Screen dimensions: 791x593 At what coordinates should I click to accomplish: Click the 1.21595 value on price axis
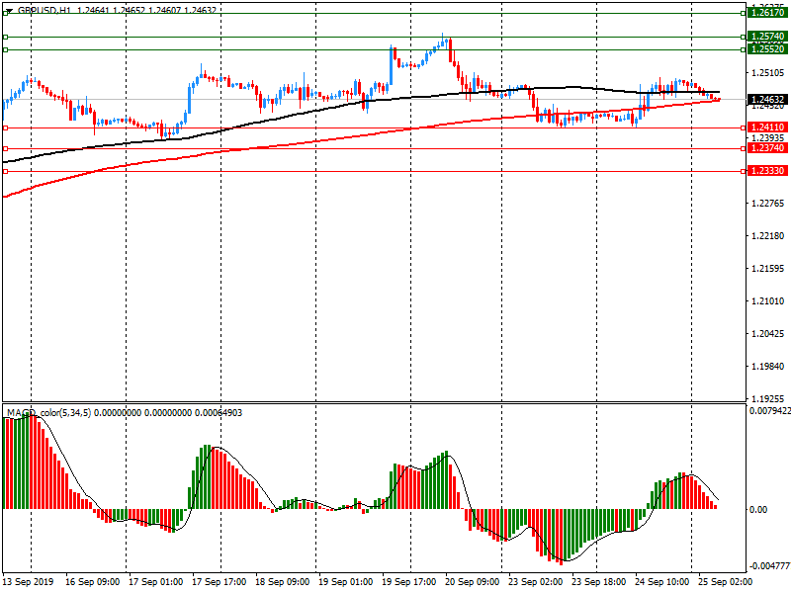[768, 268]
